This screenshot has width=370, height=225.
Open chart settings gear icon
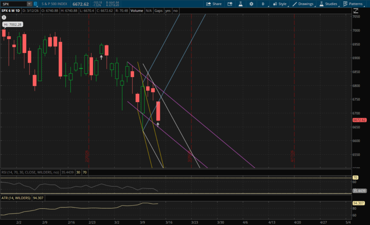(x=251, y=4)
